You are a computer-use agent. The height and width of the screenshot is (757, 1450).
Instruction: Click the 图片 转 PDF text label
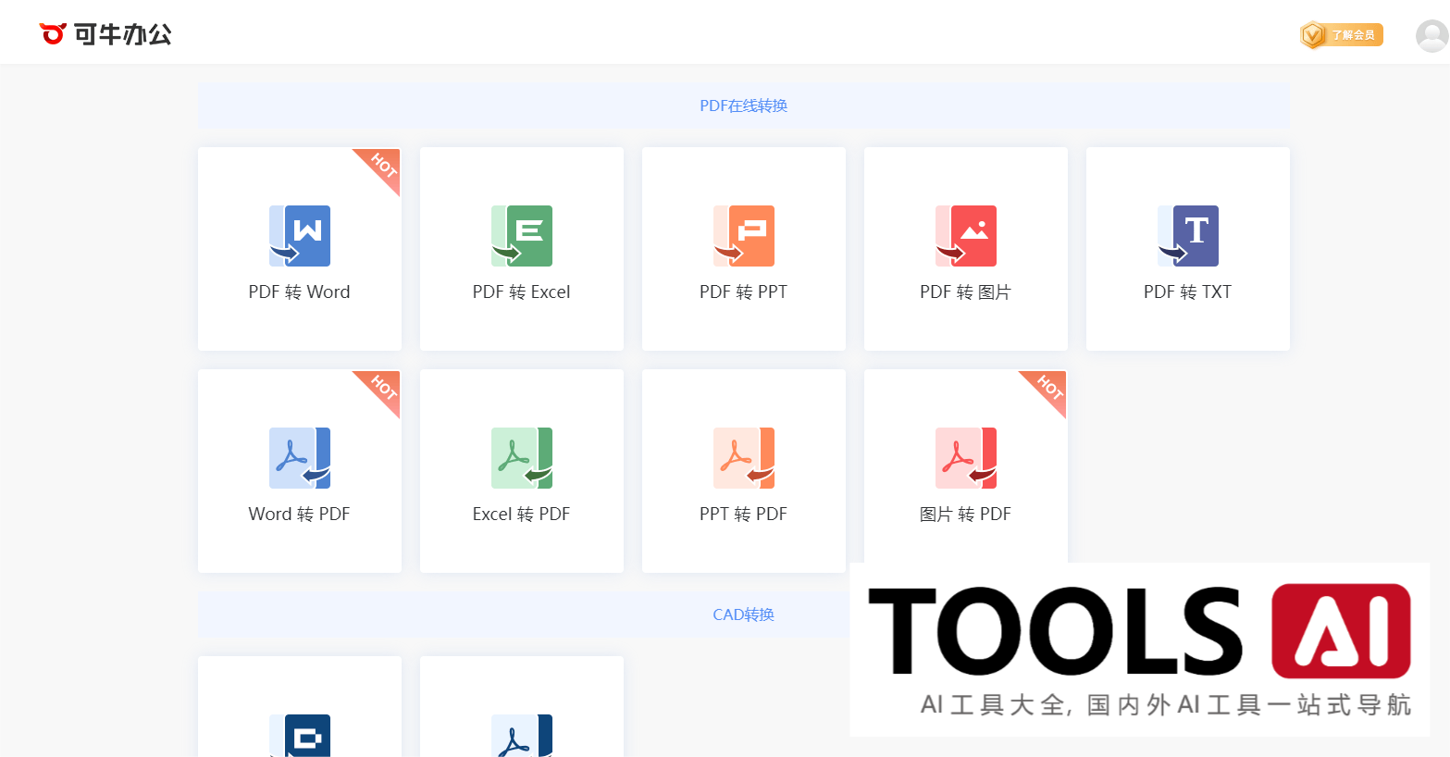(x=965, y=515)
